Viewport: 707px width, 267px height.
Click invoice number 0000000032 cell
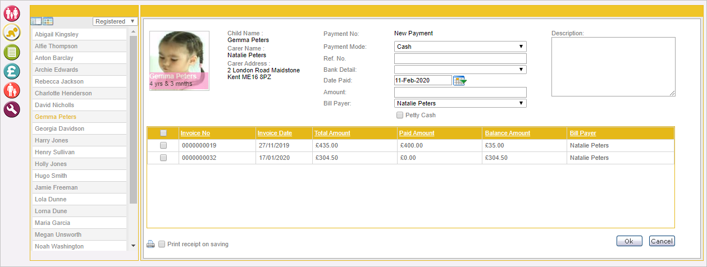pyautogui.click(x=217, y=158)
